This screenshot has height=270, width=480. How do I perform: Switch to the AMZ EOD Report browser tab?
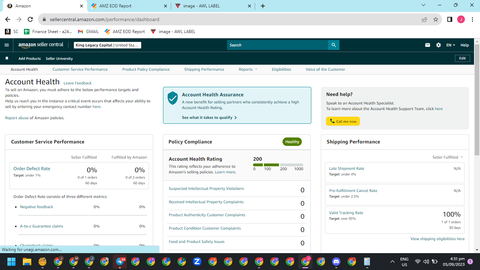pos(129,6)
